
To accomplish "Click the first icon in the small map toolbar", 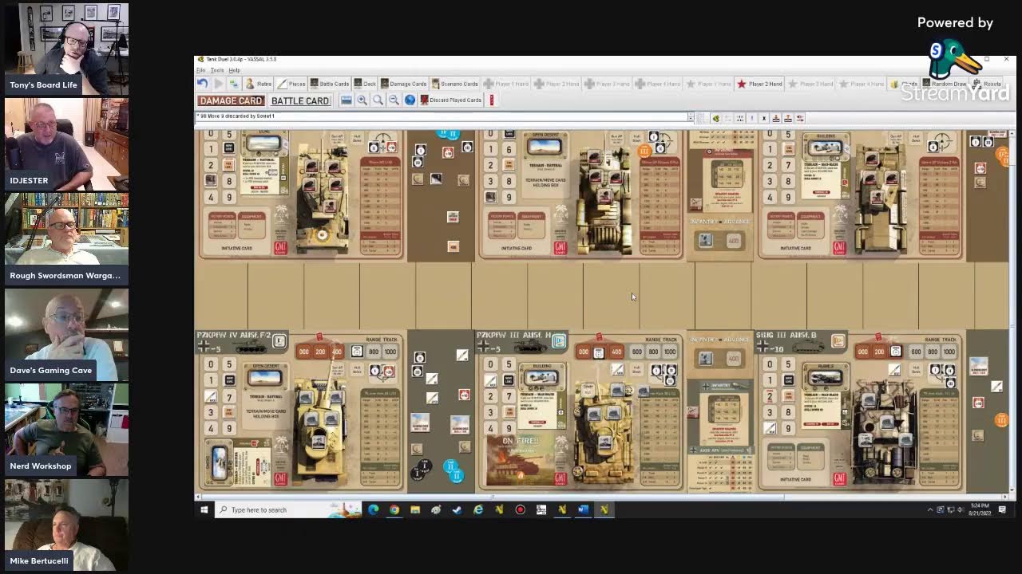I will coord(716,118).
